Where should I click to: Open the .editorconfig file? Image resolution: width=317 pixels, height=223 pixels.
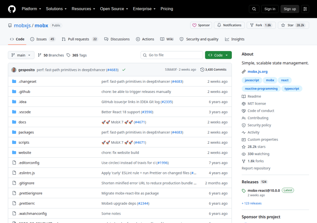pos(29,163)
